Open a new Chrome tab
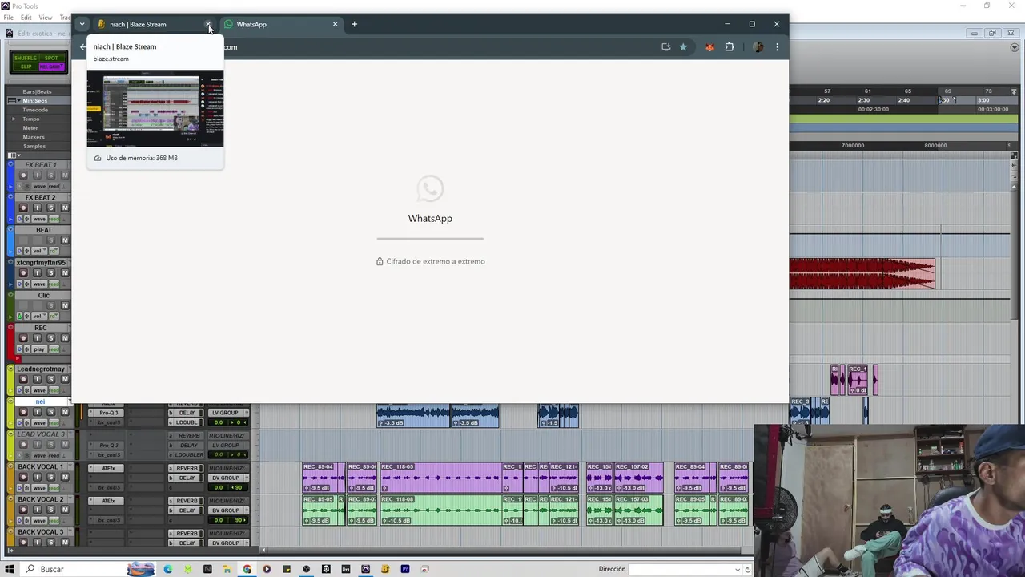Viewport: 1025px width, 577px height. [354, 24]
